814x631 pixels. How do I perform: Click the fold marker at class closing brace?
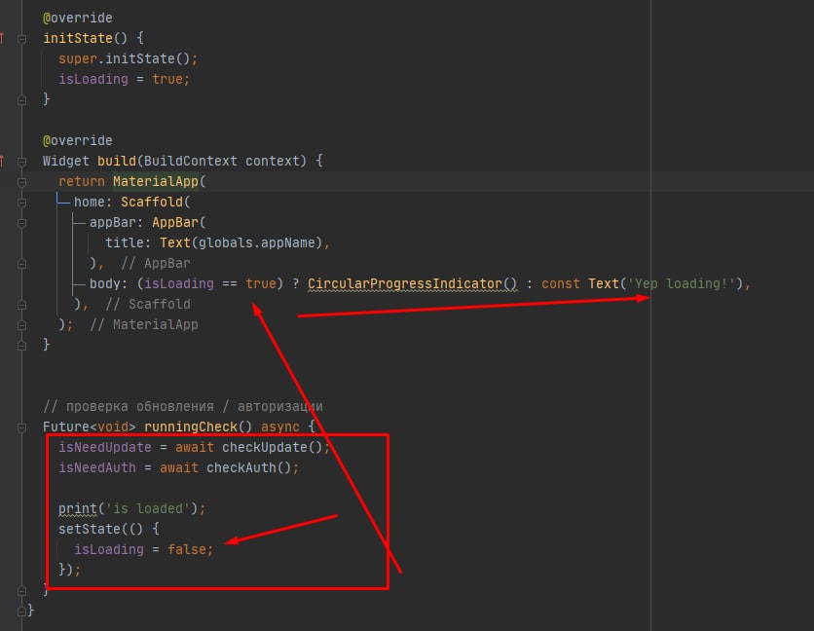pyautogui.click(x=21, y=612)
